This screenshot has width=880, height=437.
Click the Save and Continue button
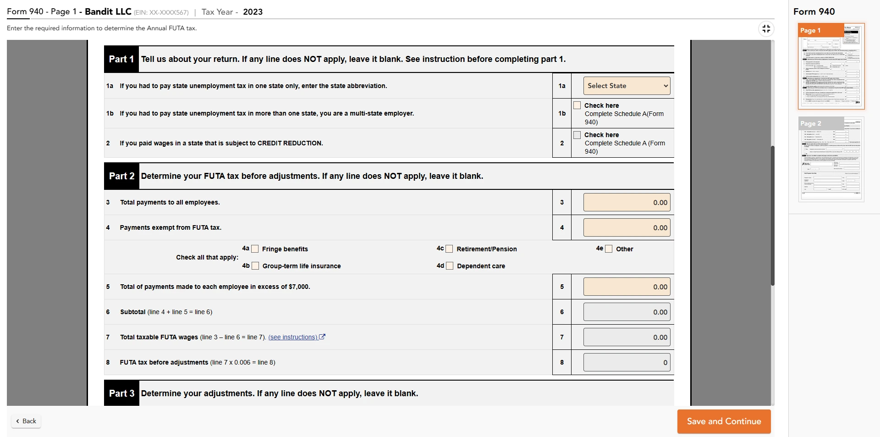(x=724, y=421)
